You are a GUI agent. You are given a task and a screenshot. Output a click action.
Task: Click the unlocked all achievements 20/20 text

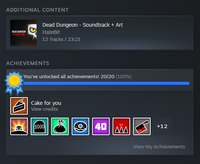coord(78,77)
